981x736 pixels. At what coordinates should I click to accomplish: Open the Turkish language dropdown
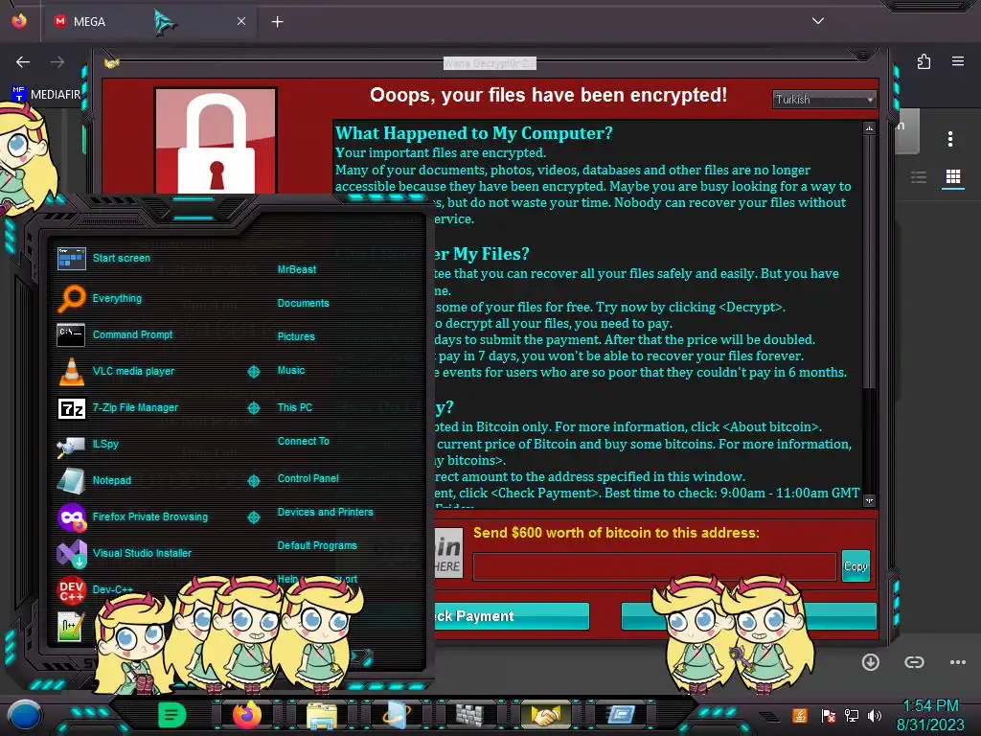(x=824, y=100)
